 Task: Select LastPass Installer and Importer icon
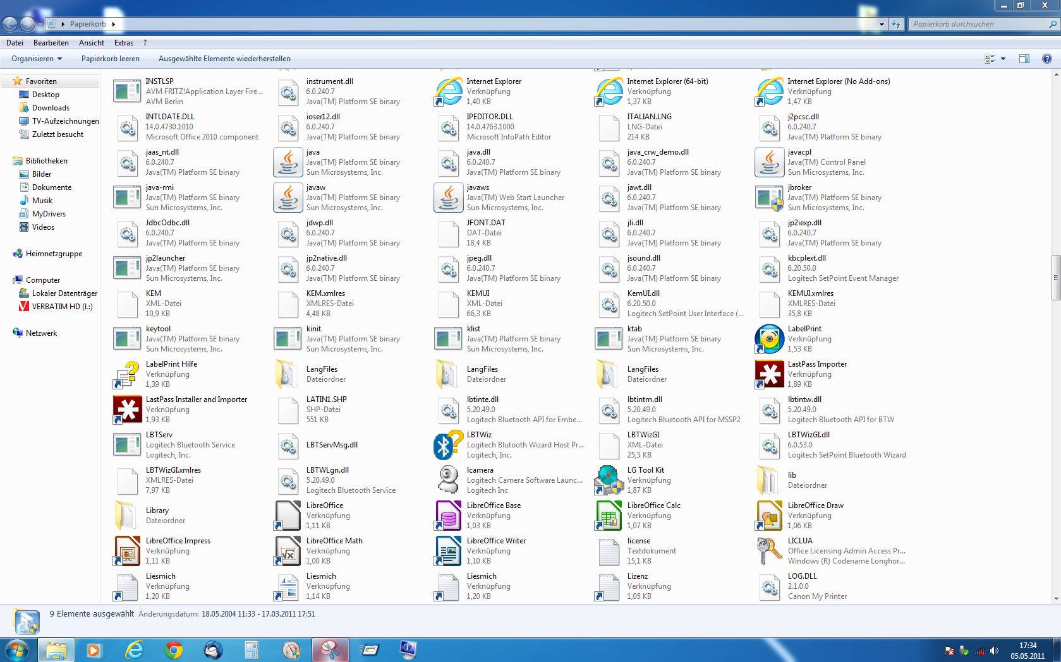coord(127,410)
